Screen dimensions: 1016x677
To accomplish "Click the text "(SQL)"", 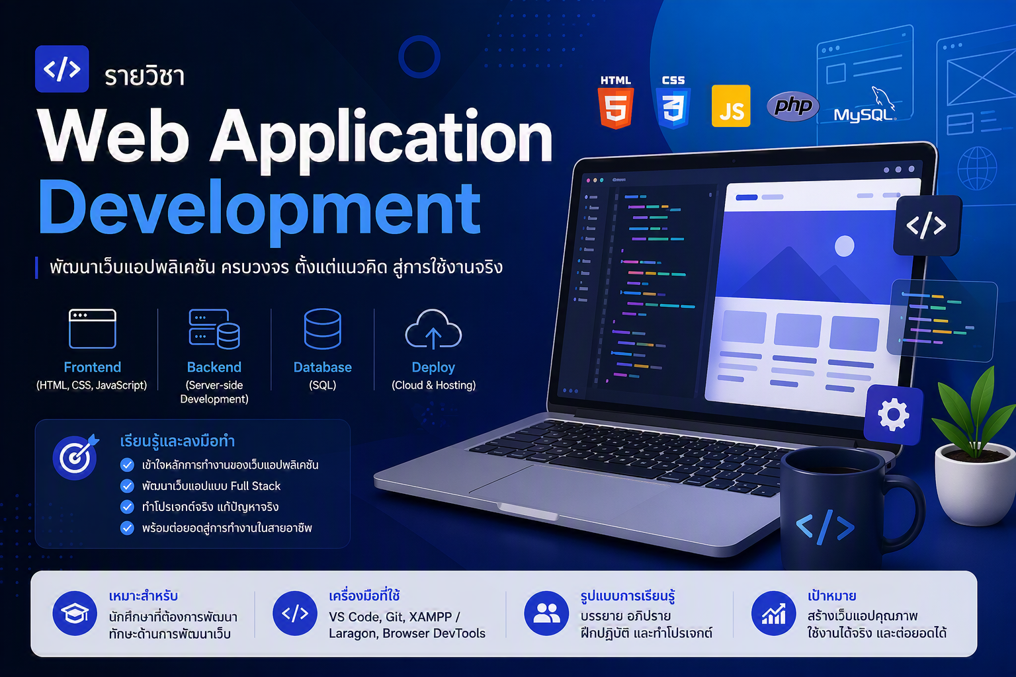I will coord(323,385).
